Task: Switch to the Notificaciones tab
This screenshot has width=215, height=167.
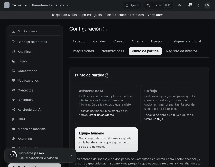Action: click(x=113, y=51)
